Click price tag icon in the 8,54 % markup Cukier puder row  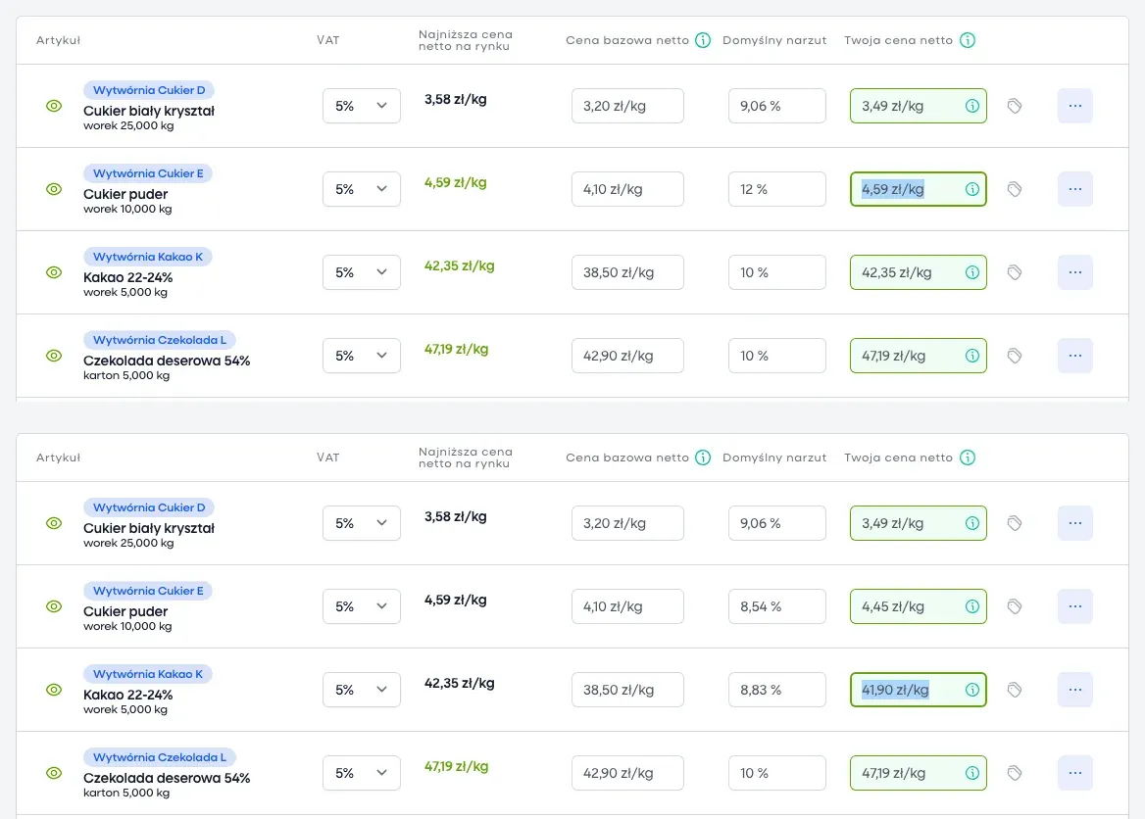coord(1015,606)
